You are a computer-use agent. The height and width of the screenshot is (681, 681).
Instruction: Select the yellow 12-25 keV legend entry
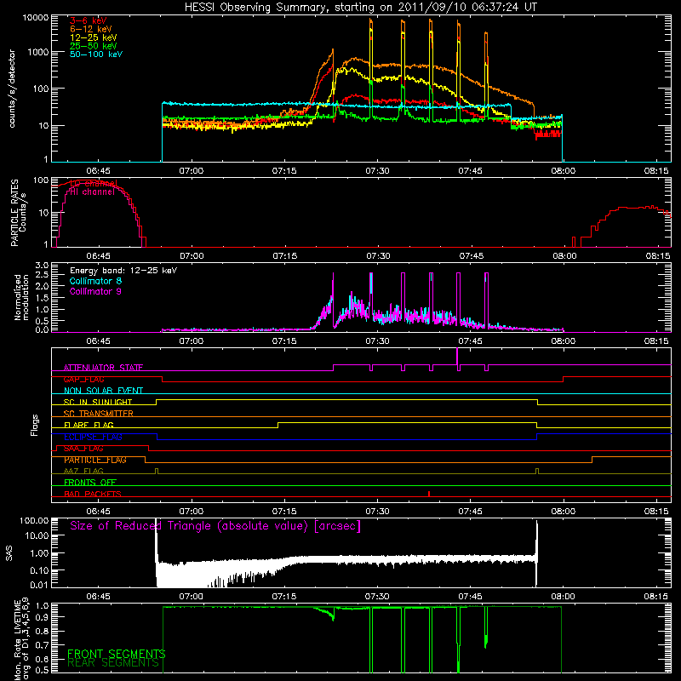[x=93, y=37]
